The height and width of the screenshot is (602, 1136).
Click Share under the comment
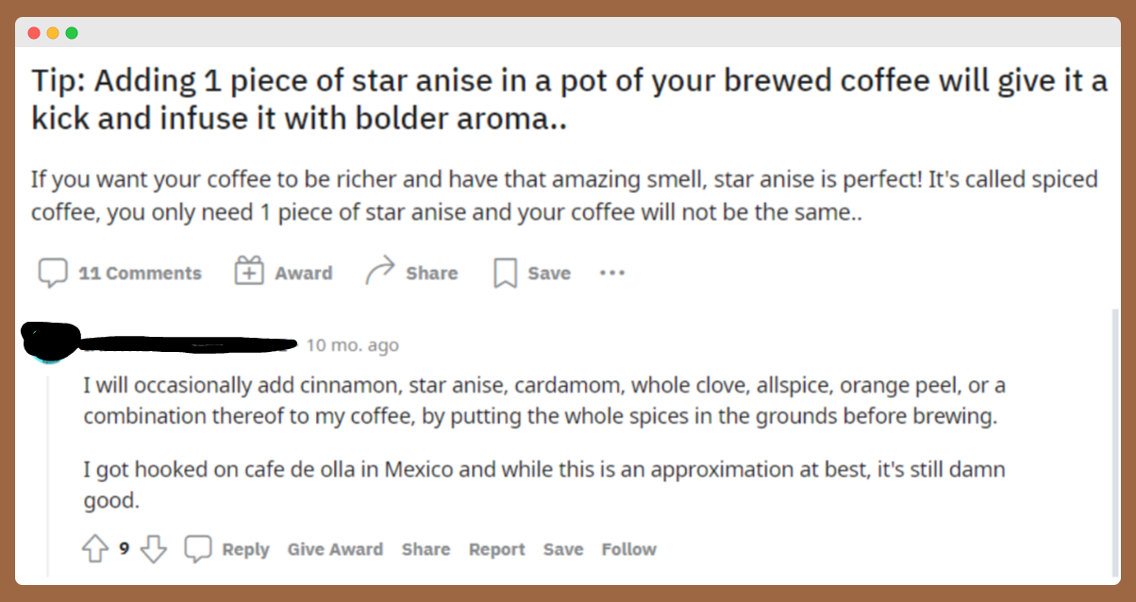426,549
